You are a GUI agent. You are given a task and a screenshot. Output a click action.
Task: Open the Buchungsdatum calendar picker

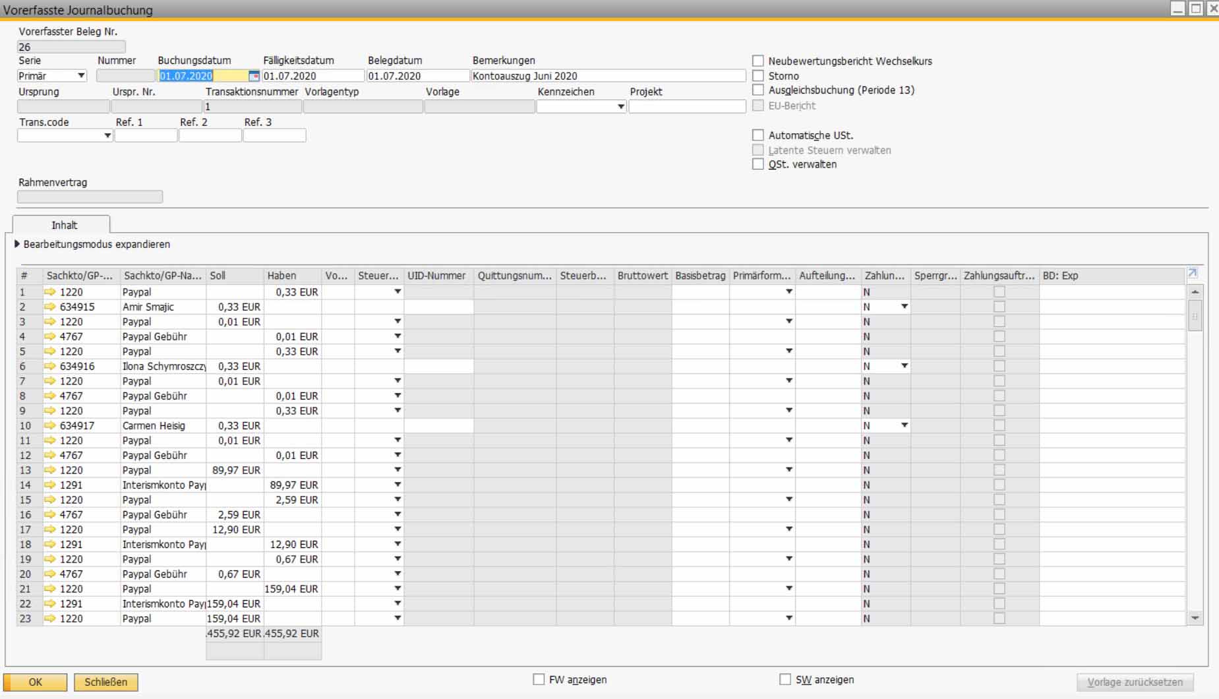pyautogui.click(x=254, y=76)
